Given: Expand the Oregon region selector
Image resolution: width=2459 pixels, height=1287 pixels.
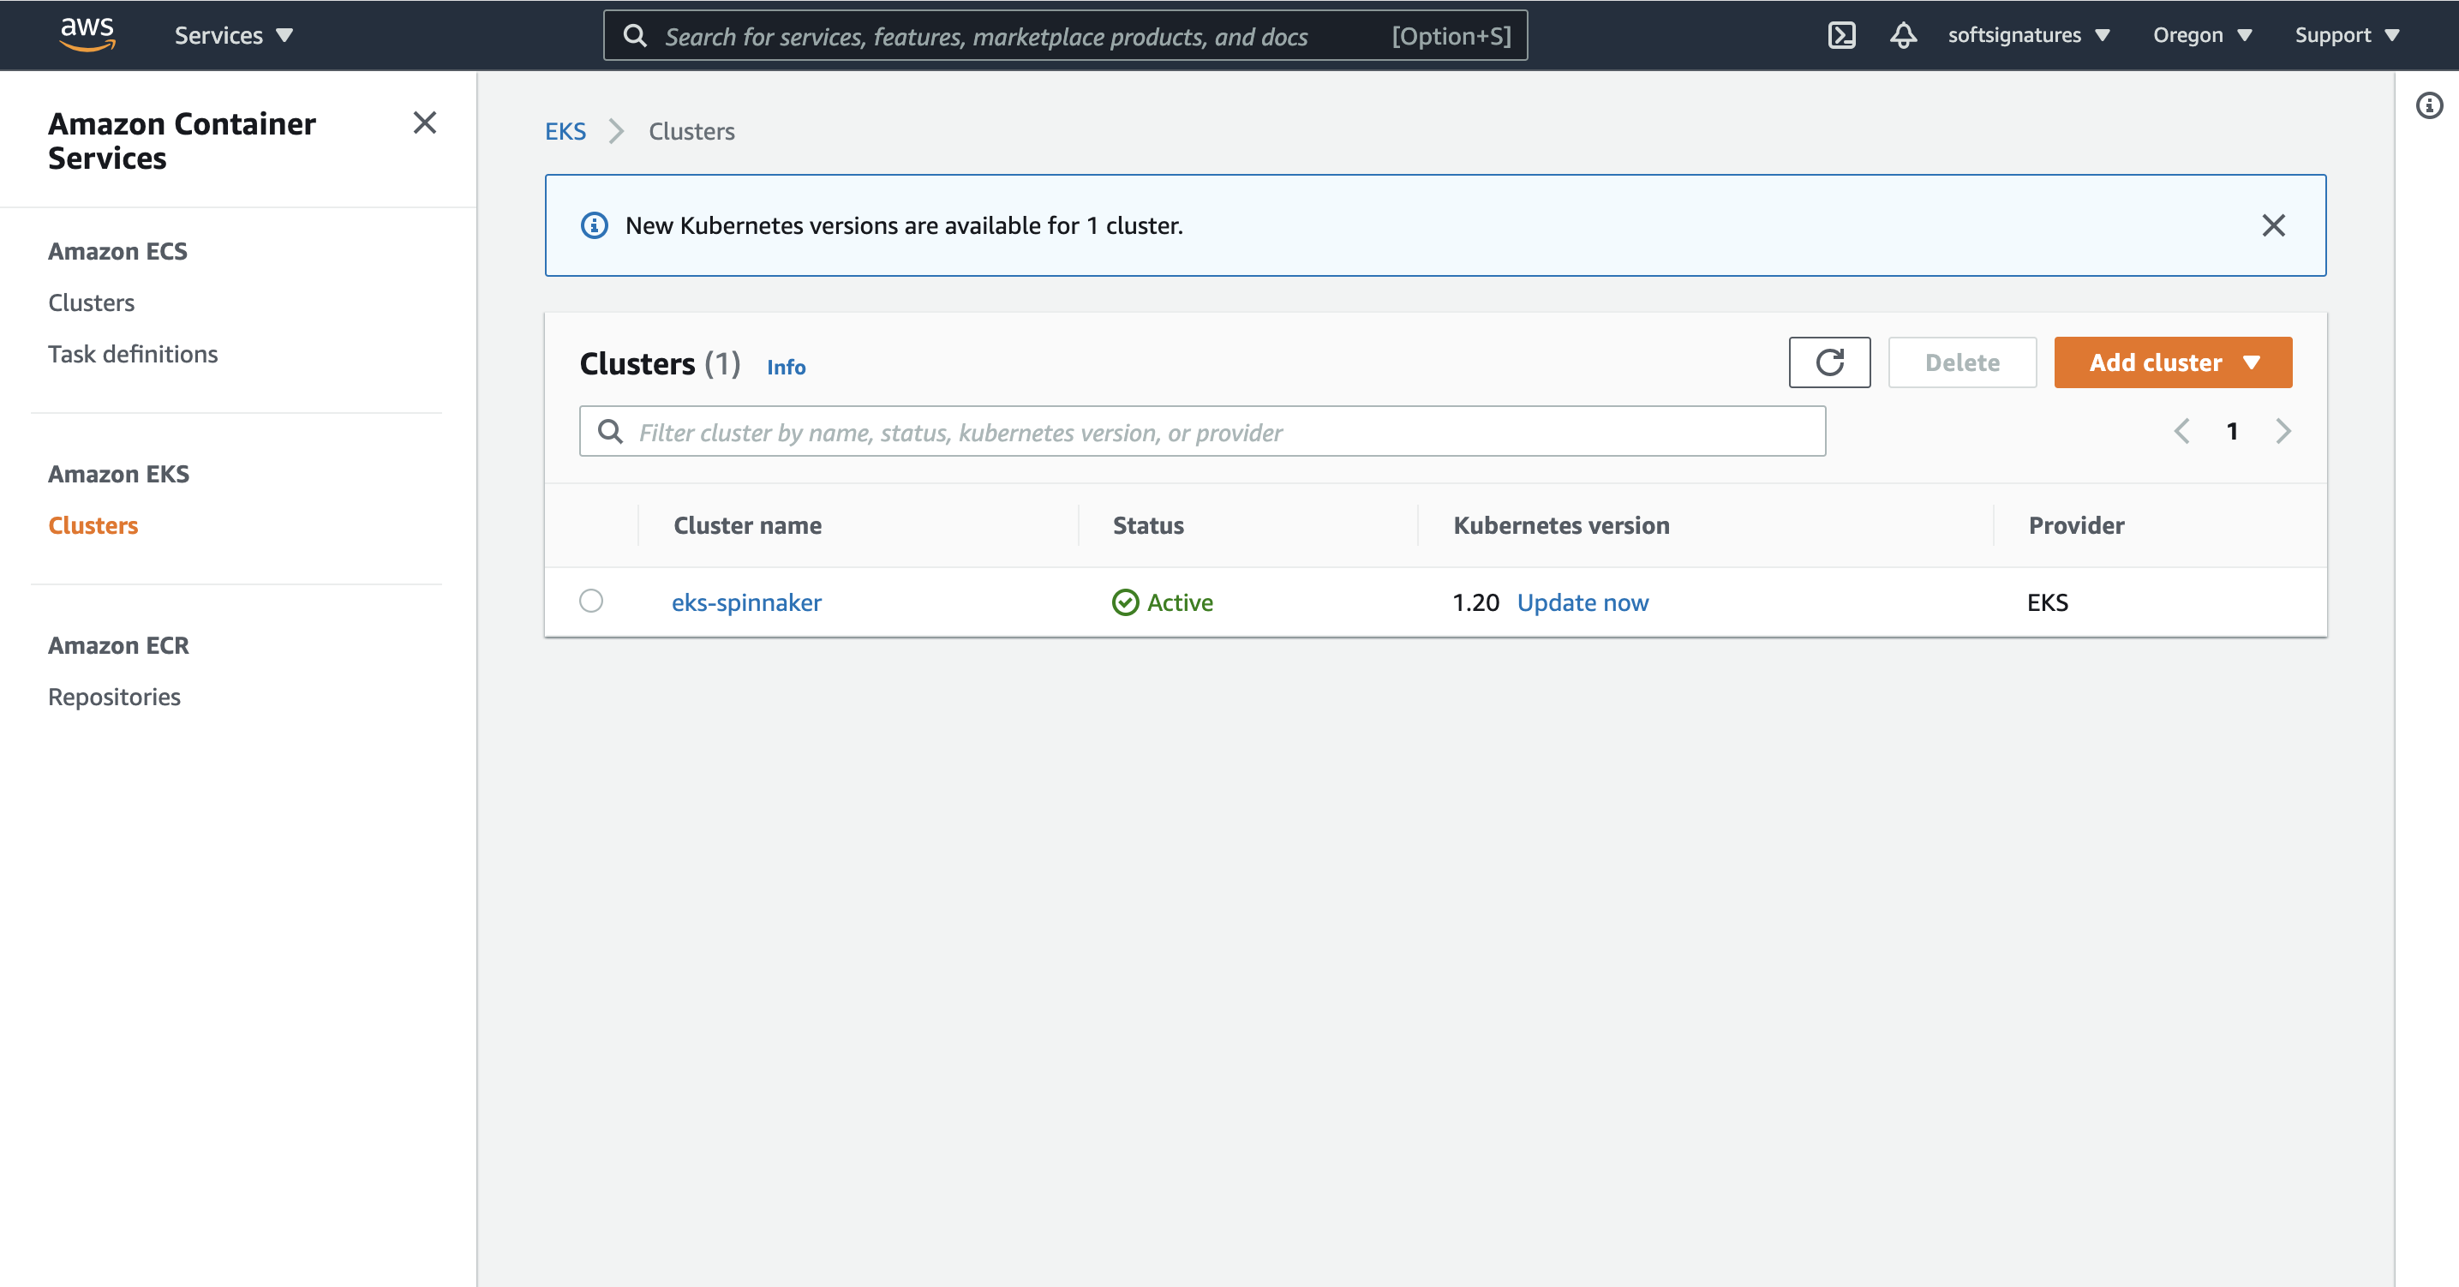Looking at the screenshot, I should (x=2201, y=35).
